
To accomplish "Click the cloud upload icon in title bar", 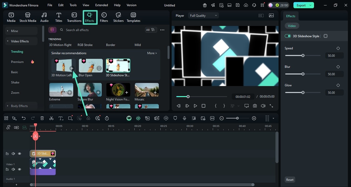I will (x=246, y=5).
